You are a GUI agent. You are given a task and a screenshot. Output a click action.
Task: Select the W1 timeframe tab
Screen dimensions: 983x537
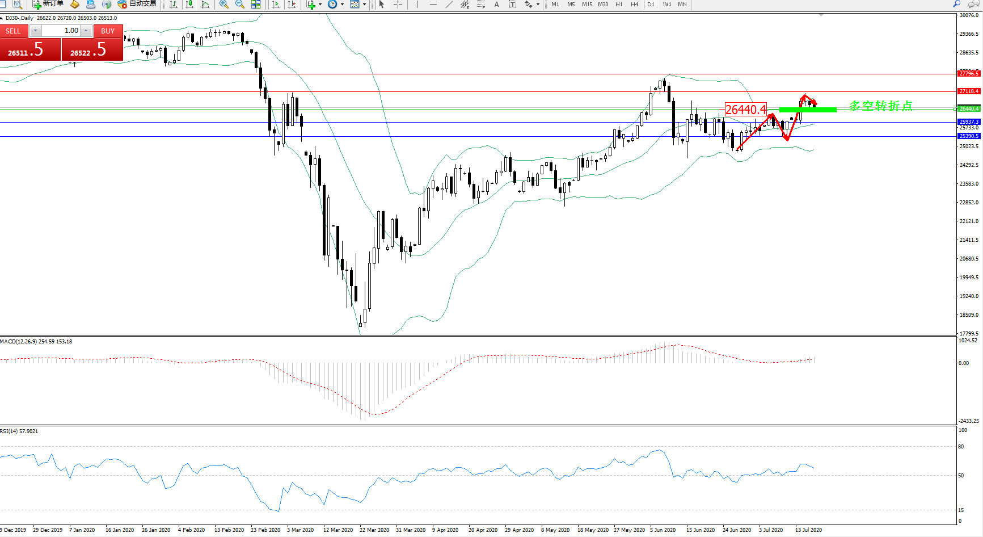pos(667,4)
